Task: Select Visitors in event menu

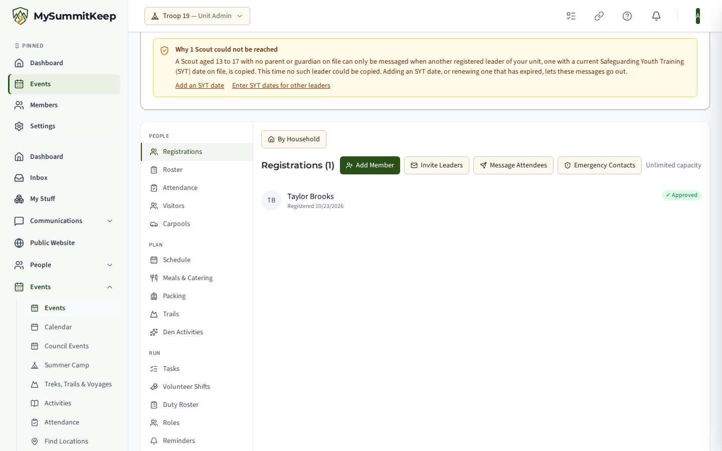Action: 197,206
